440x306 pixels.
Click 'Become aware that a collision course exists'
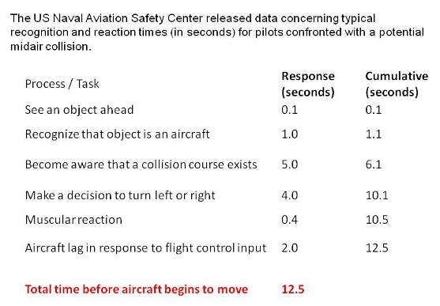pyautogui.click(x=141, y=164)
